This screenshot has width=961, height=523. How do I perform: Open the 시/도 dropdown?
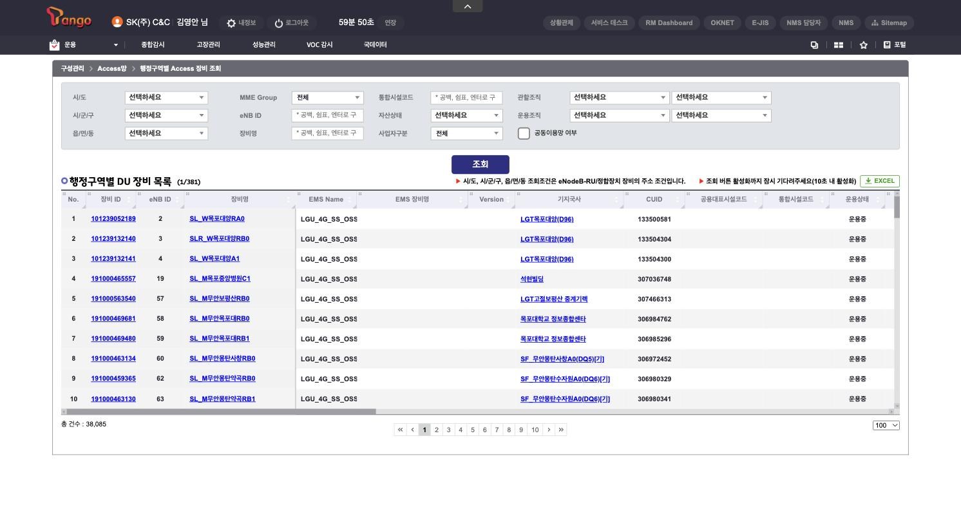(166, 97)
